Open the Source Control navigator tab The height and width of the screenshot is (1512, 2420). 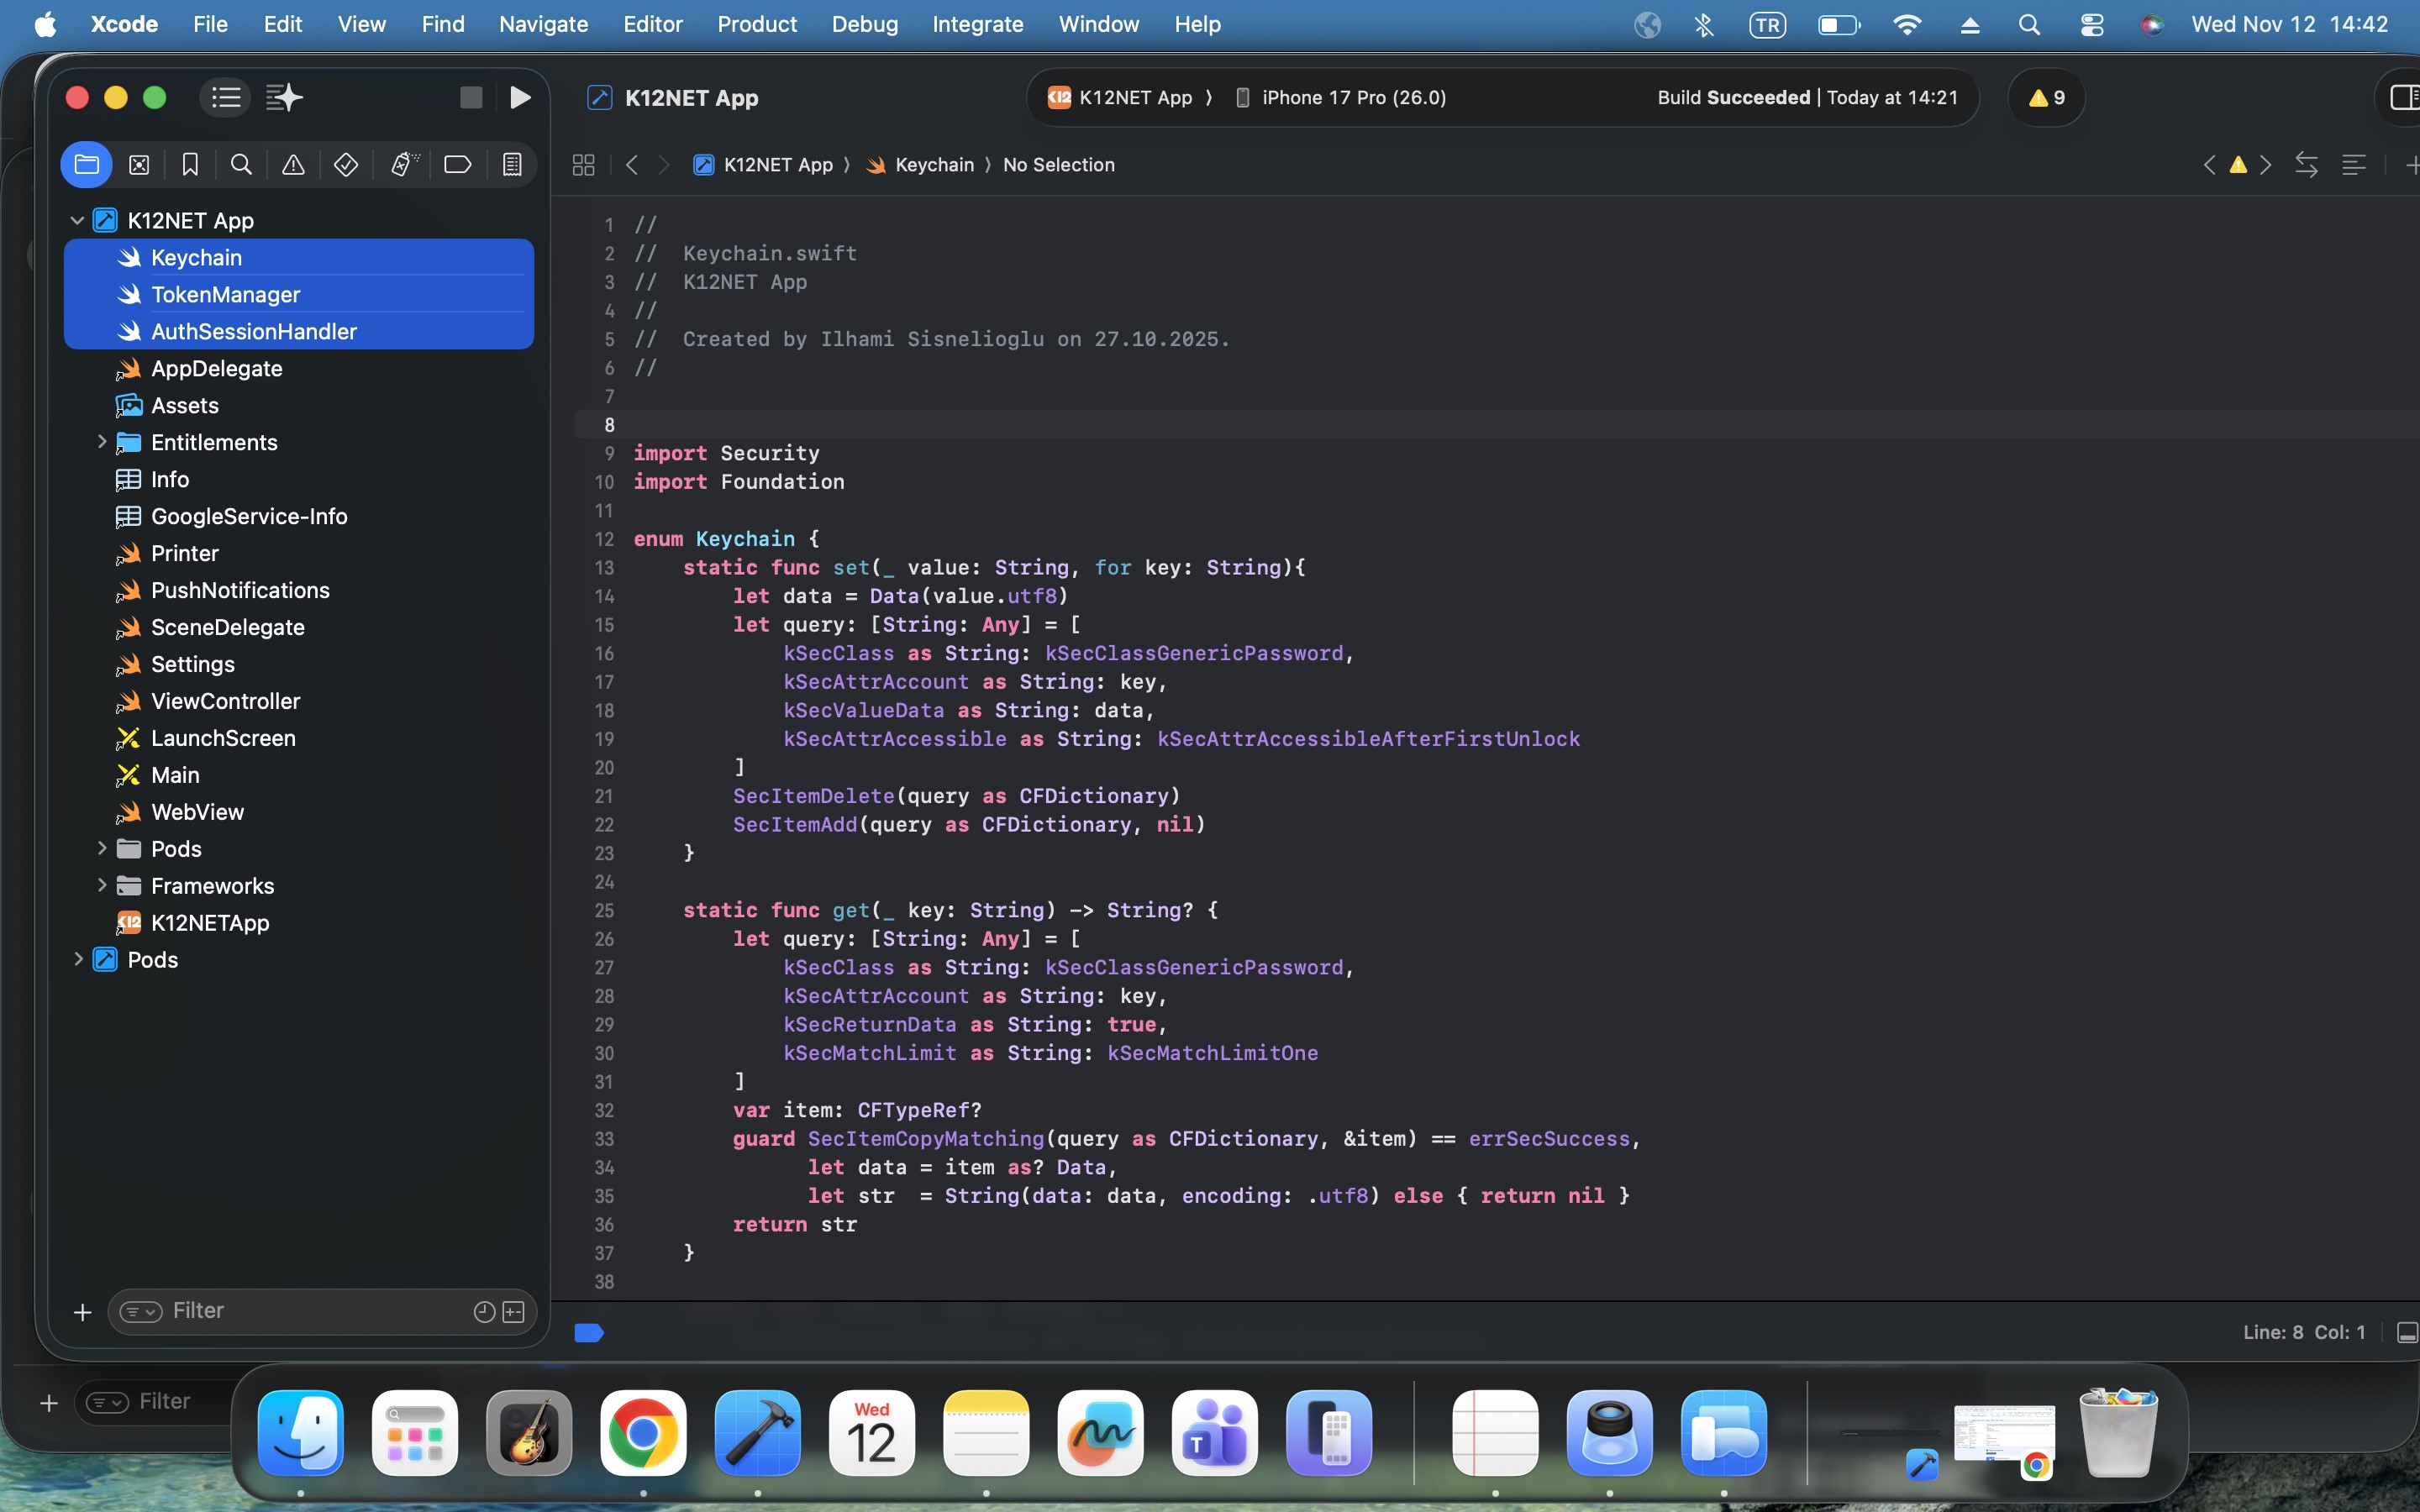[x=139, y=165]
